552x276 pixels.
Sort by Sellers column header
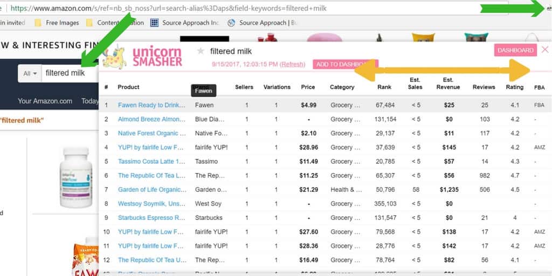244,87
